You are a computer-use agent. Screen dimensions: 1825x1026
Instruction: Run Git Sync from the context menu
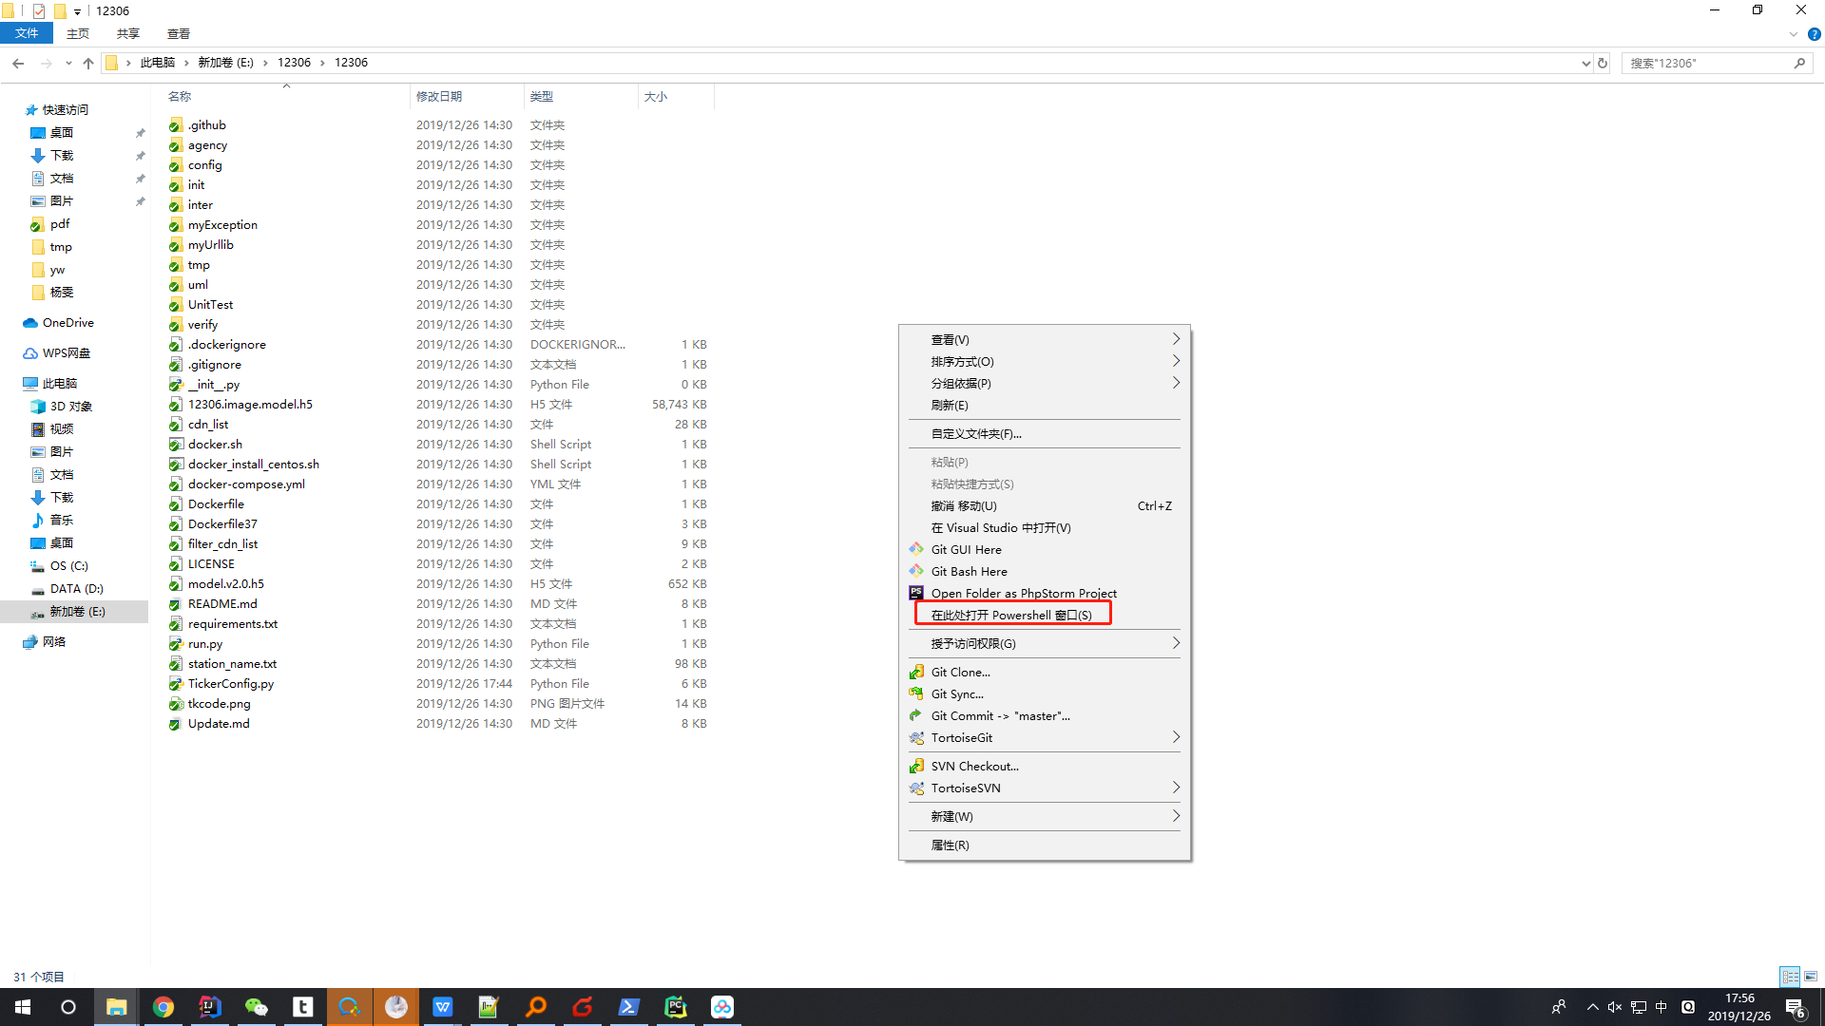coord(958,693)
